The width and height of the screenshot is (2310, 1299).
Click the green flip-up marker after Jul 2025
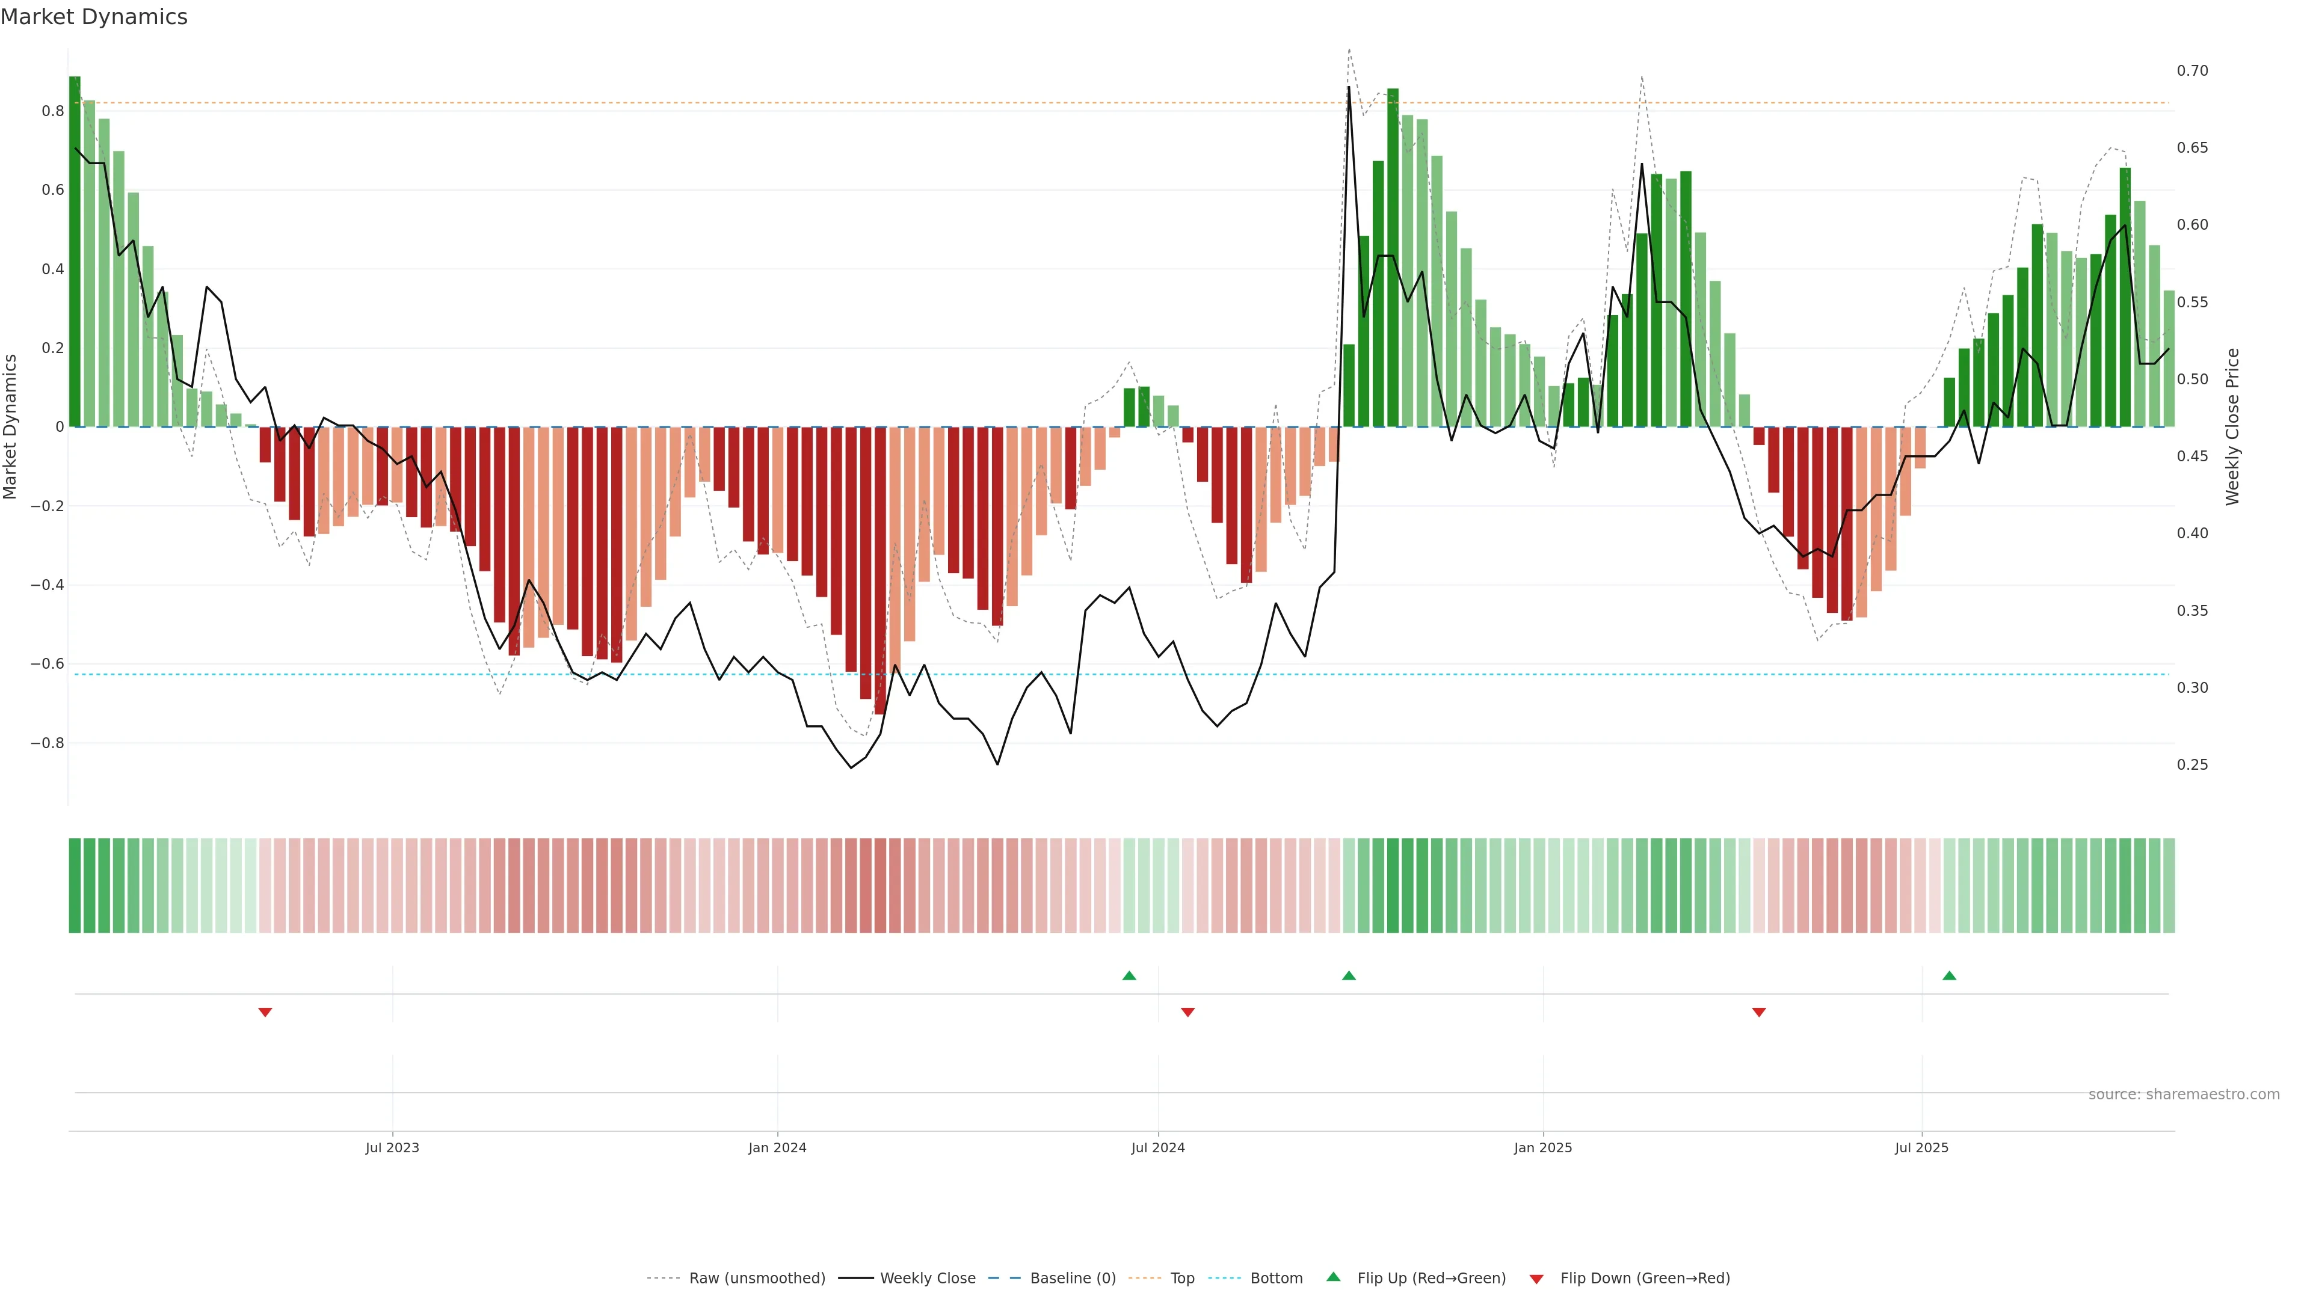[1950, 975]
